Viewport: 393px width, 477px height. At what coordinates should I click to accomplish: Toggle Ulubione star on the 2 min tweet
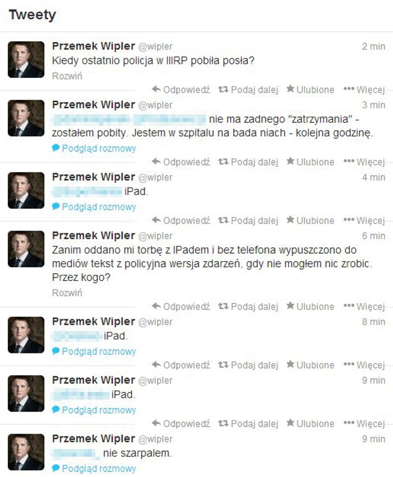[310, 90]
